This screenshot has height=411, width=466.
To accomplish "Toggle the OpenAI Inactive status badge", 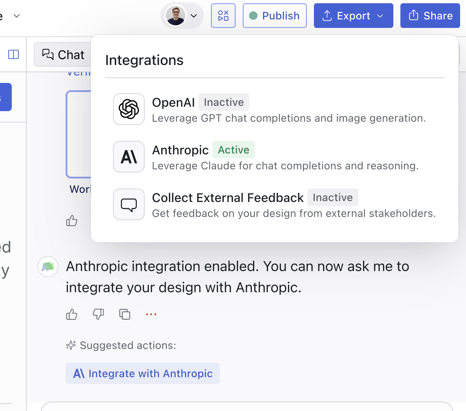I will pos(224,102).
